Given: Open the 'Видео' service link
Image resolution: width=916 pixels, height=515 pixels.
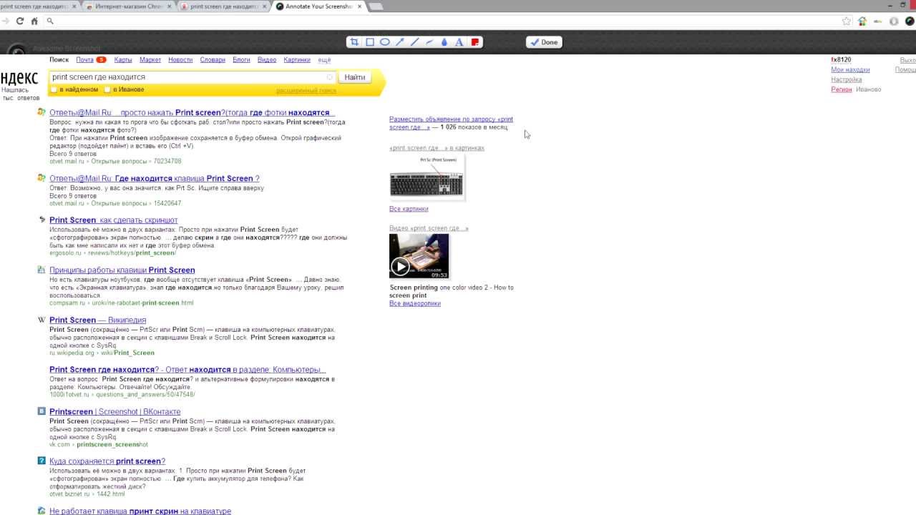Looking at the screenshot, I should pos(267,60).
